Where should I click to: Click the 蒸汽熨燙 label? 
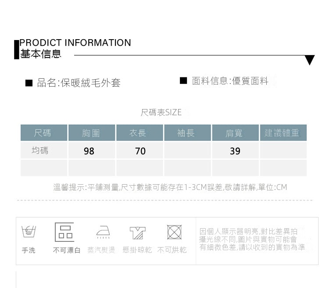101,250
